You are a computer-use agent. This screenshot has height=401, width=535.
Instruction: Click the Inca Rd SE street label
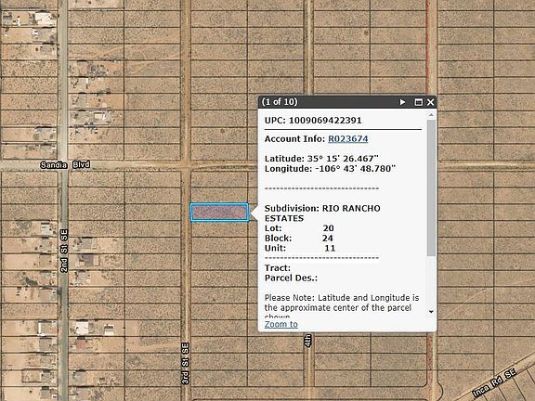pos(494,383)
